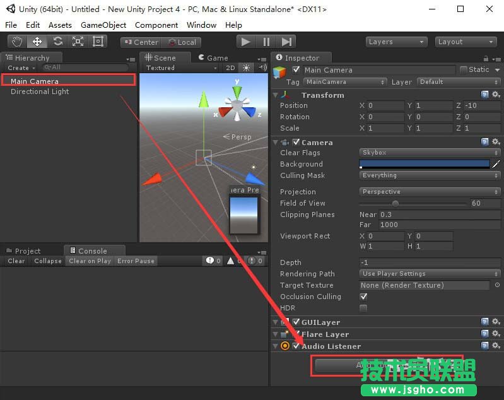Switch to the Game tab
504x400 pixels.
point(213,58)
